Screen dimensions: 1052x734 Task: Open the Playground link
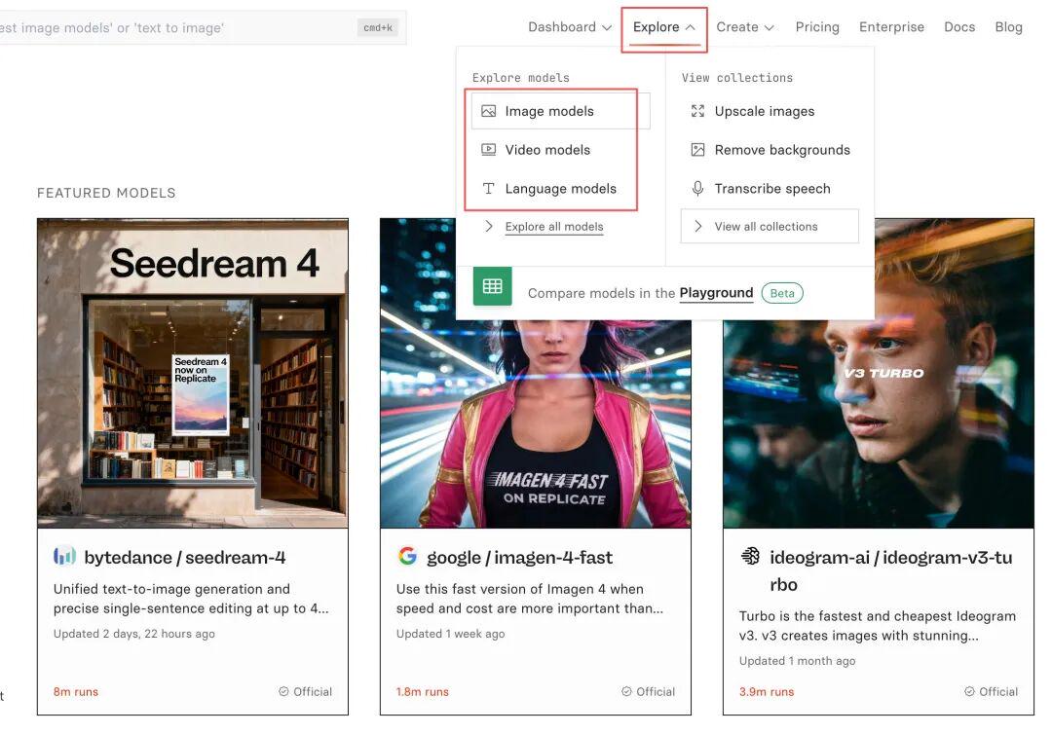(x=716, y=293)
